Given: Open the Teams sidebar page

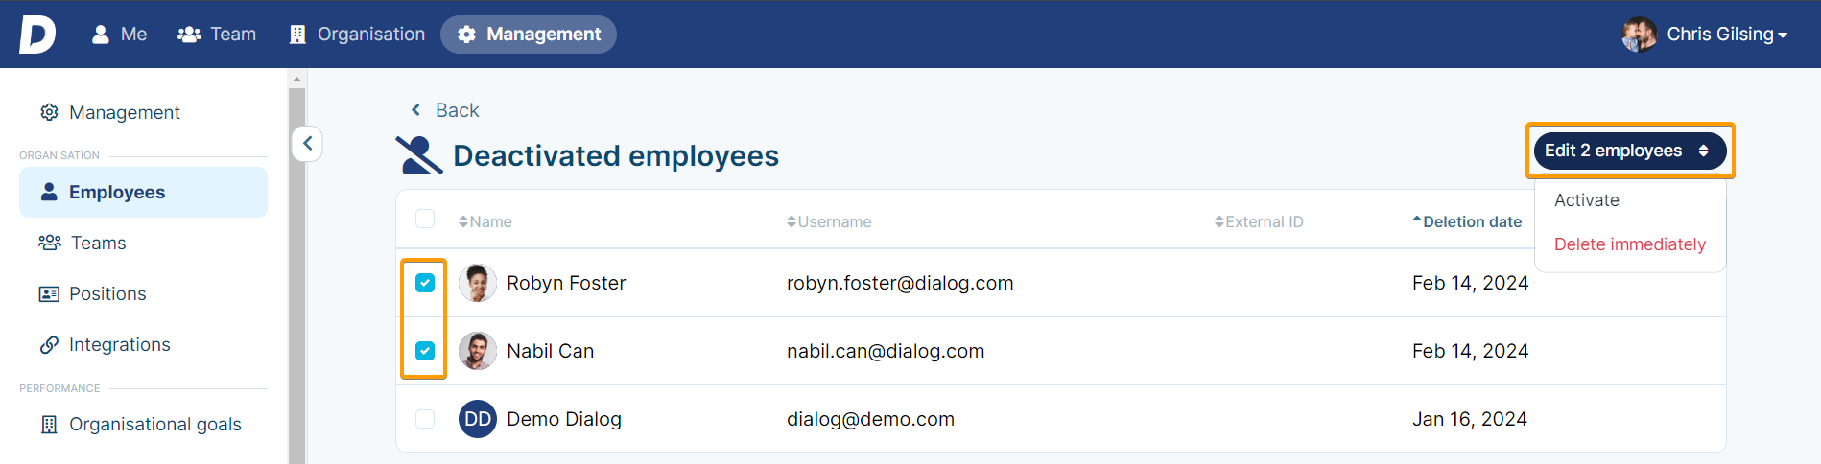Looking at the screenshot, I should pos(143,243).
